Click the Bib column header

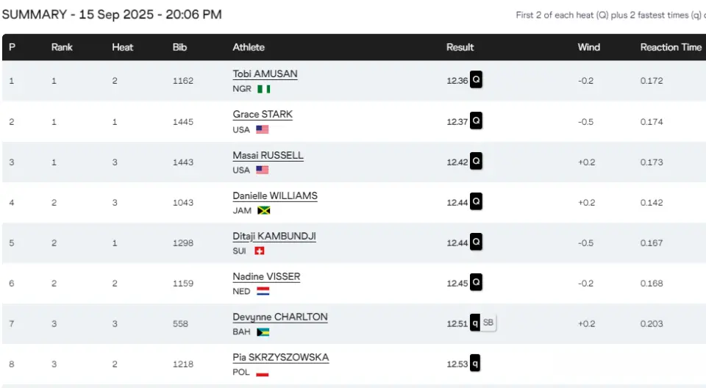[x=179, y=47]
